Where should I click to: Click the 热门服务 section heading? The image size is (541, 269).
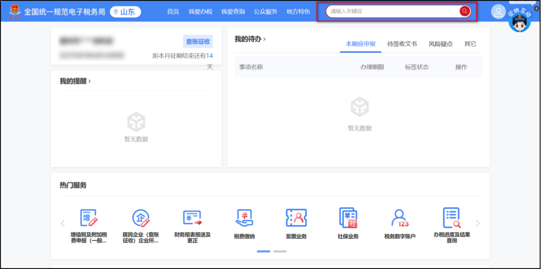[73, 185]
